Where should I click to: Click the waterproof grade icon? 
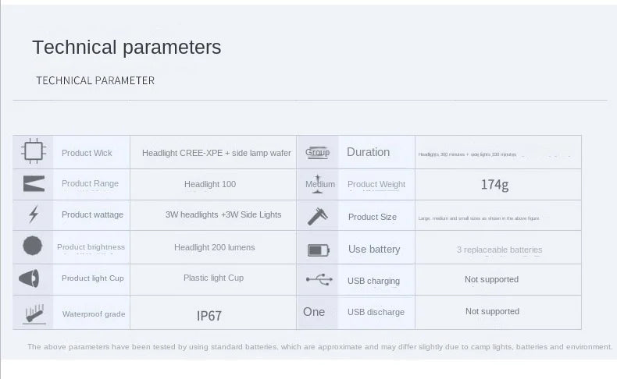coord(34,313)
